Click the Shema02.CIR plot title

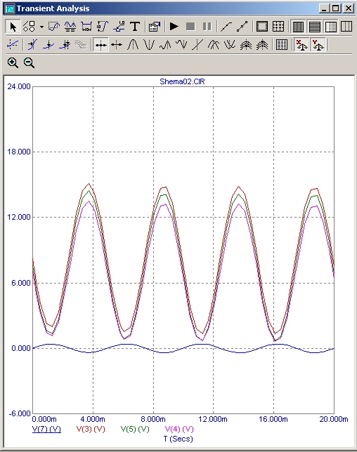click(183, 81)
